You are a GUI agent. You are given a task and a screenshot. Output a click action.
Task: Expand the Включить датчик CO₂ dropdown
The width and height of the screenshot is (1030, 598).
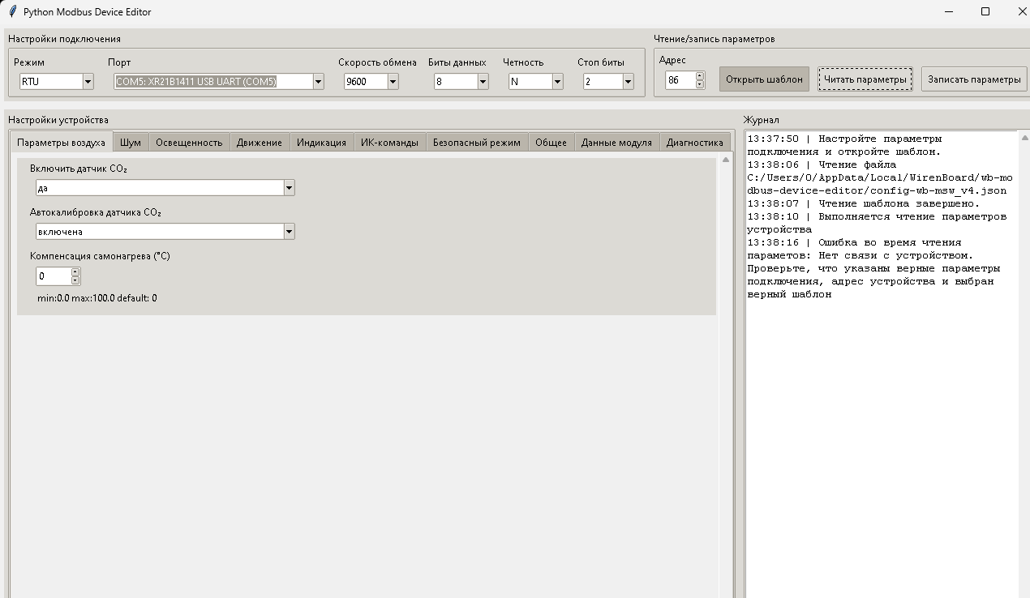coord(289,188)
